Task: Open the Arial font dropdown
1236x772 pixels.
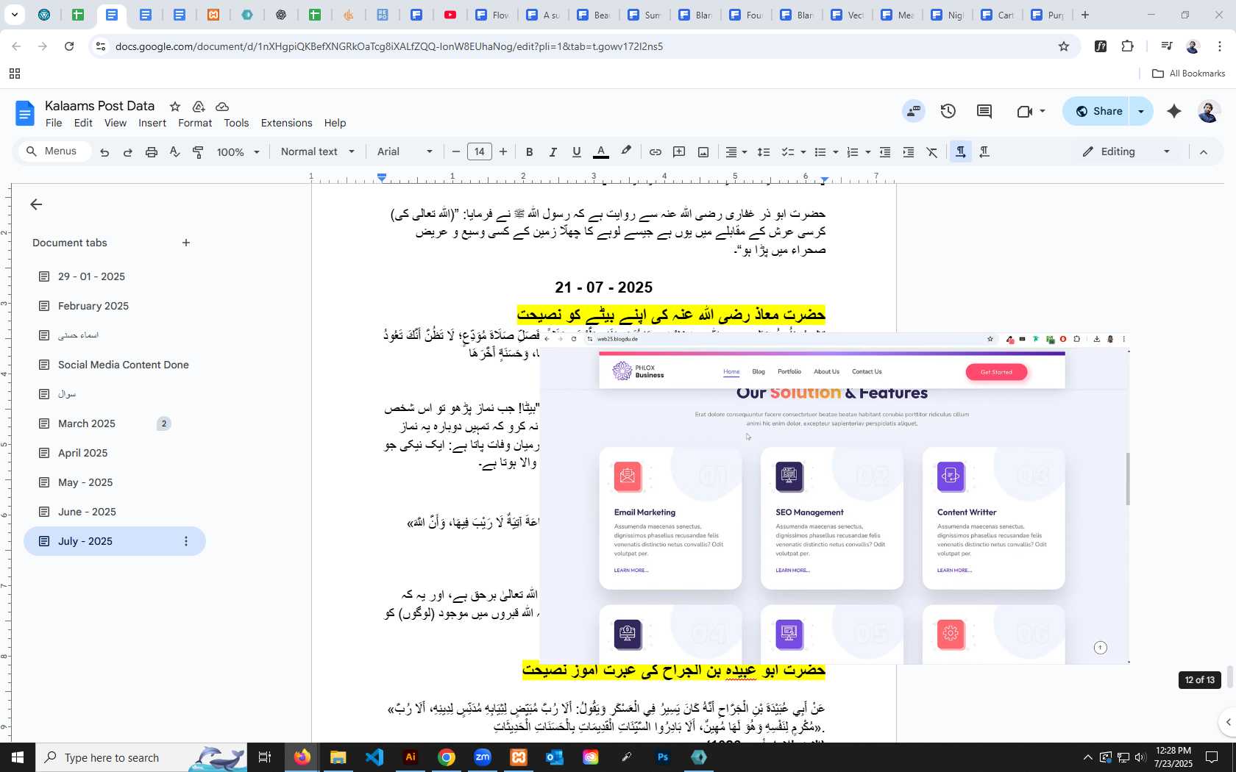Action: pos(405,151)
